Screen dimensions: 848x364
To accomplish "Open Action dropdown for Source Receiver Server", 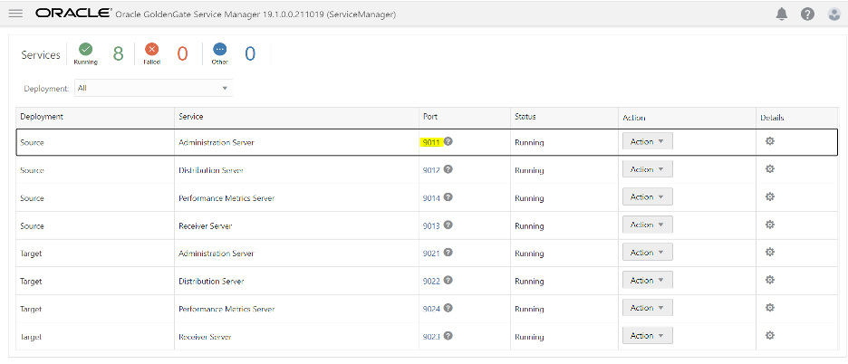I will 648,225.
